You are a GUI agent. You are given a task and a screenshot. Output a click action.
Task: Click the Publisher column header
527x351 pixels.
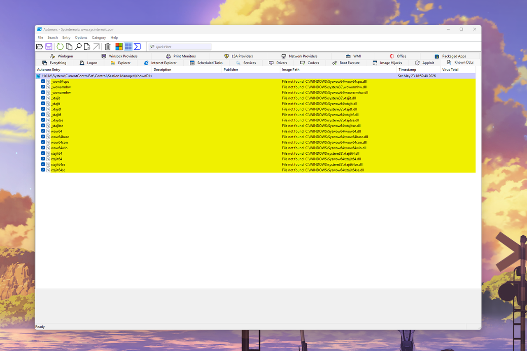(251, 70)
